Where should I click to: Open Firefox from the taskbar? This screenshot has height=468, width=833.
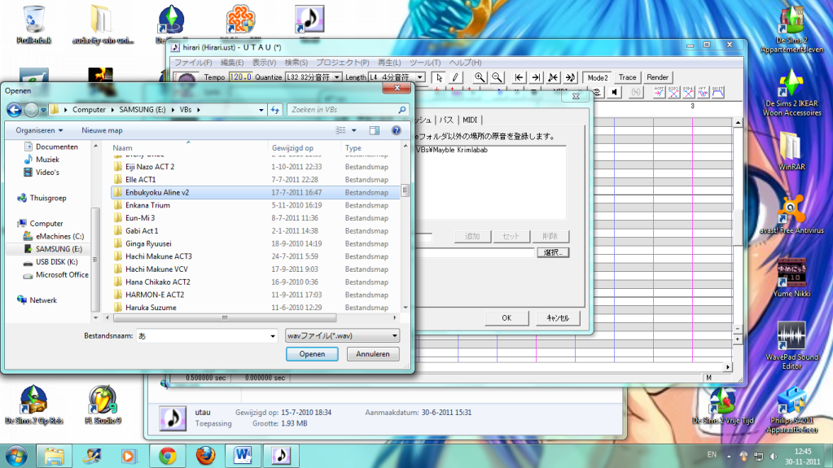coord(205,454)
